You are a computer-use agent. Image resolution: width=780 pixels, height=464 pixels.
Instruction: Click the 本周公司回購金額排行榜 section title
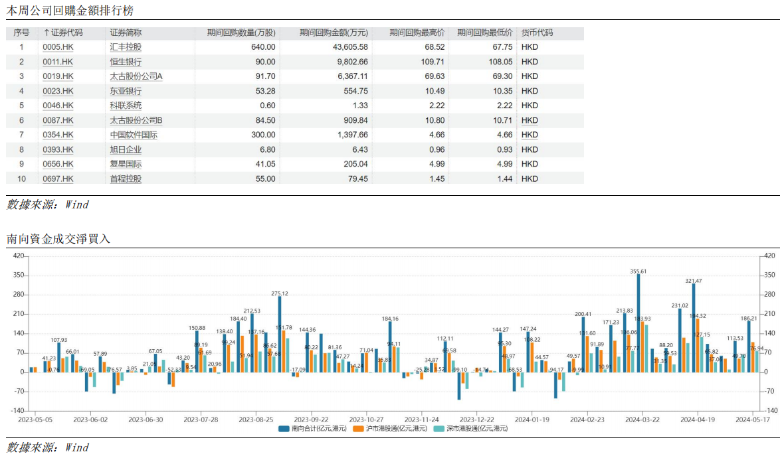(x=70, y=11)
